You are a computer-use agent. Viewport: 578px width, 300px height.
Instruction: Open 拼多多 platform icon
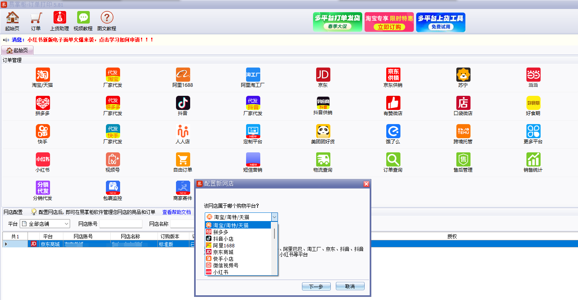pos(43,103)
